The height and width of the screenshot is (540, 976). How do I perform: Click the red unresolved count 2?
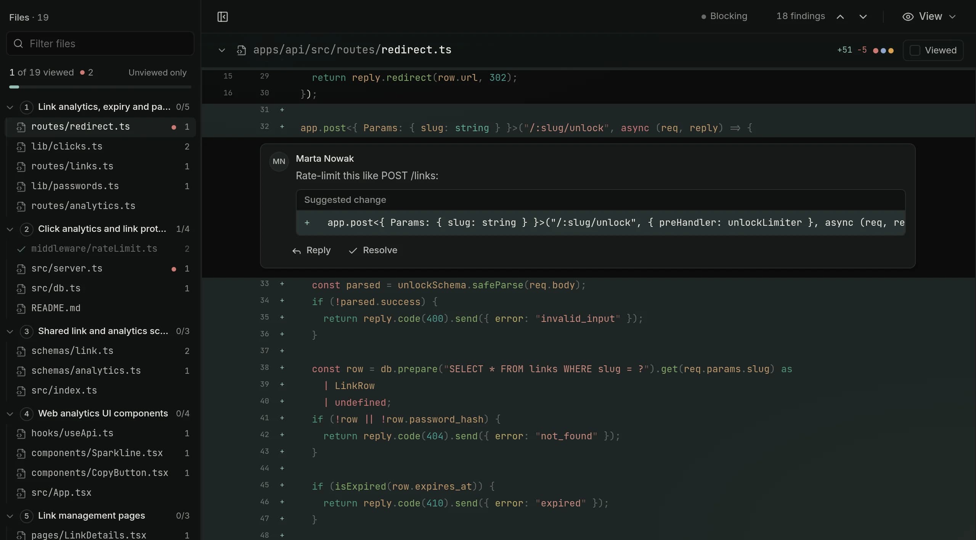[x=87, y=72]
